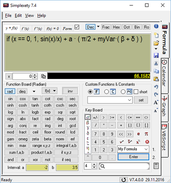The height and width of the screenshot is (183, 171).
Task: Expand the f(x) dropdown
Action: (55, 91)
